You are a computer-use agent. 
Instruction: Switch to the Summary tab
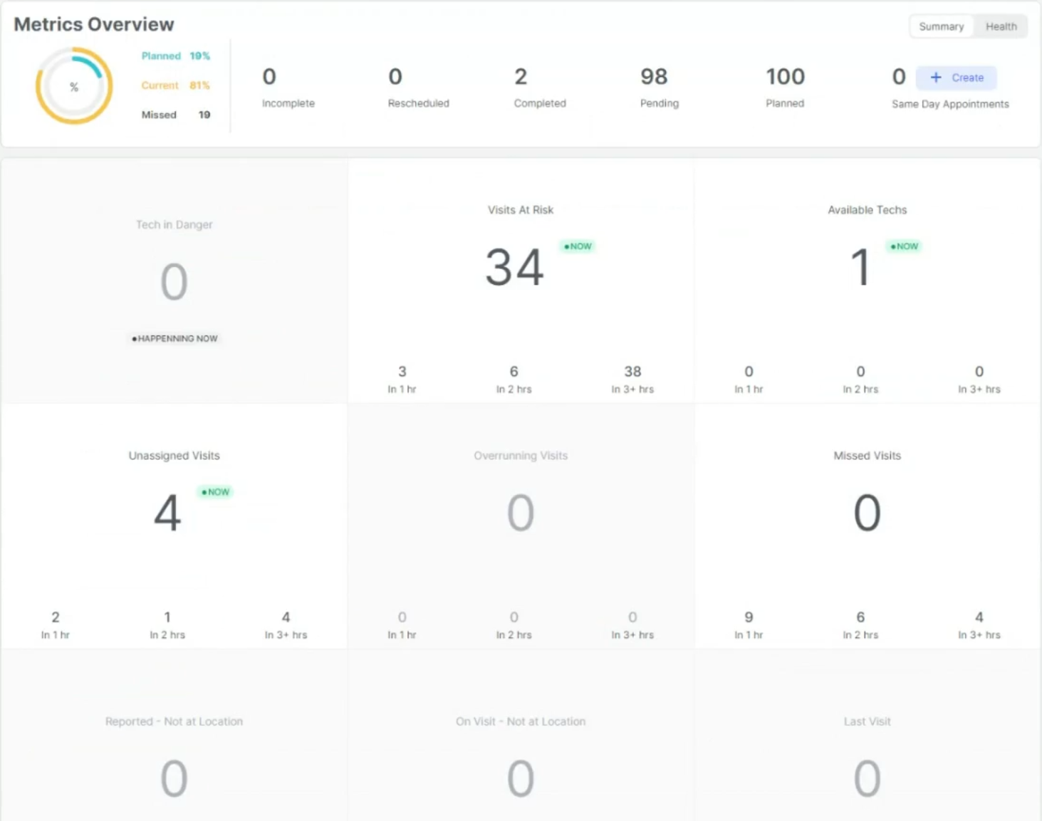941,26
